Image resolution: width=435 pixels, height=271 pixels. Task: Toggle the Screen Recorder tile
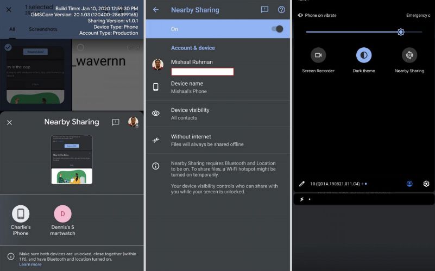coord(318,55)
